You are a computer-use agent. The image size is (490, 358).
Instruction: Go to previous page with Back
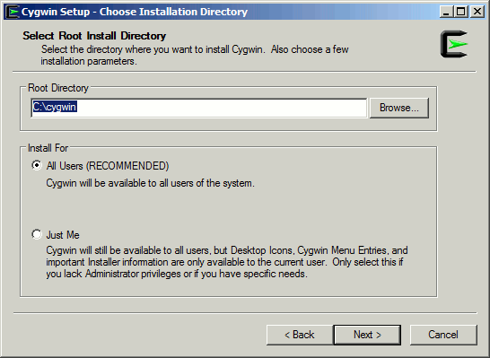(x=300, y=335)
